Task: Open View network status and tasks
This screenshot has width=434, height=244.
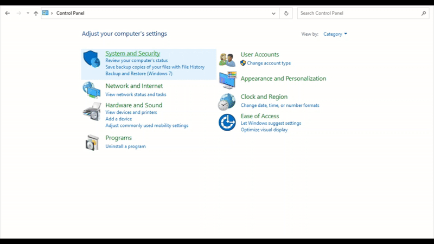Action: tap(136, 94)
